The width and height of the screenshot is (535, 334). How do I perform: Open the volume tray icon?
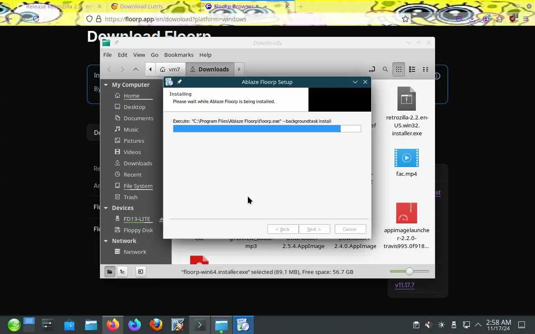[428, 325]
